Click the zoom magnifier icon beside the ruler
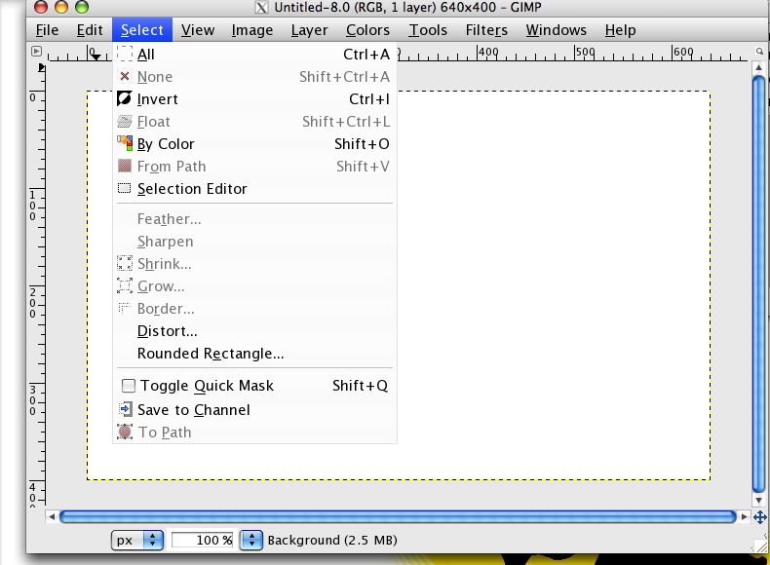The height and width of the screenshot is (565, 770). (759, 51)
